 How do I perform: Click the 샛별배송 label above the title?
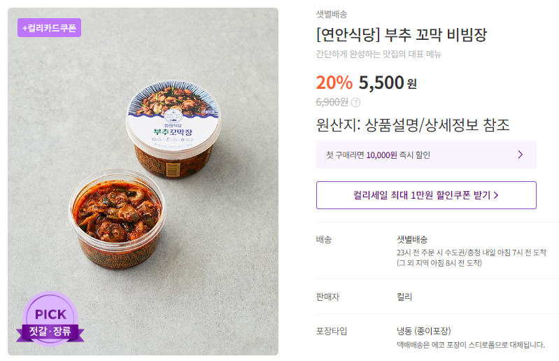(331, 14)
